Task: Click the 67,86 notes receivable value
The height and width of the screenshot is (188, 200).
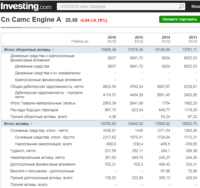Action: pos(165,171)
